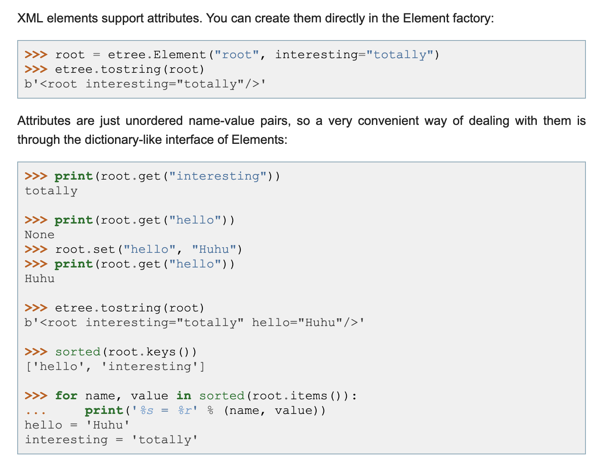Click the output interesting = 'totally'
This screenshot has width=604, height=460.
coord(111,440)
